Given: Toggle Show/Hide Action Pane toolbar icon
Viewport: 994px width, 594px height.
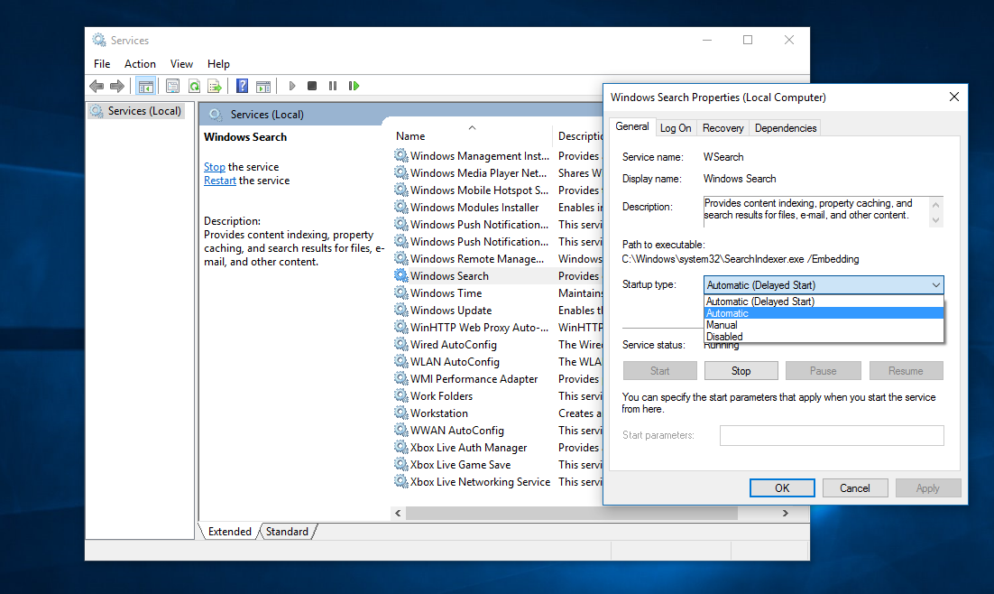Looking at the screenshot, I should pos(263,86).
